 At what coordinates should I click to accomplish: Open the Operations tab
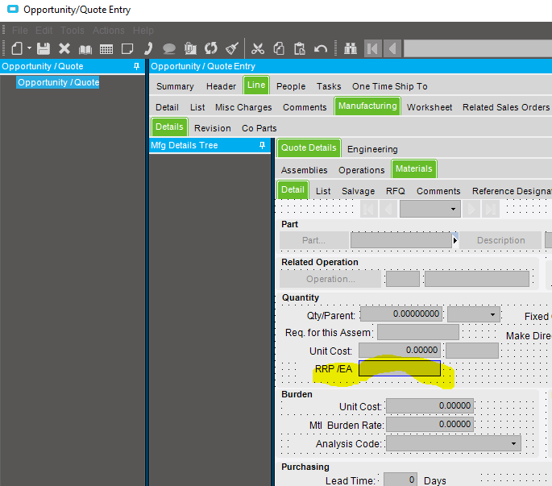point(362,170)
